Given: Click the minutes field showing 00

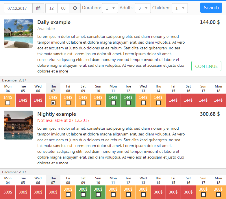Looking at the screenshot, I should [63, 8].
